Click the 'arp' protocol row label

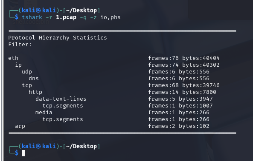click(x=20, y=126)
